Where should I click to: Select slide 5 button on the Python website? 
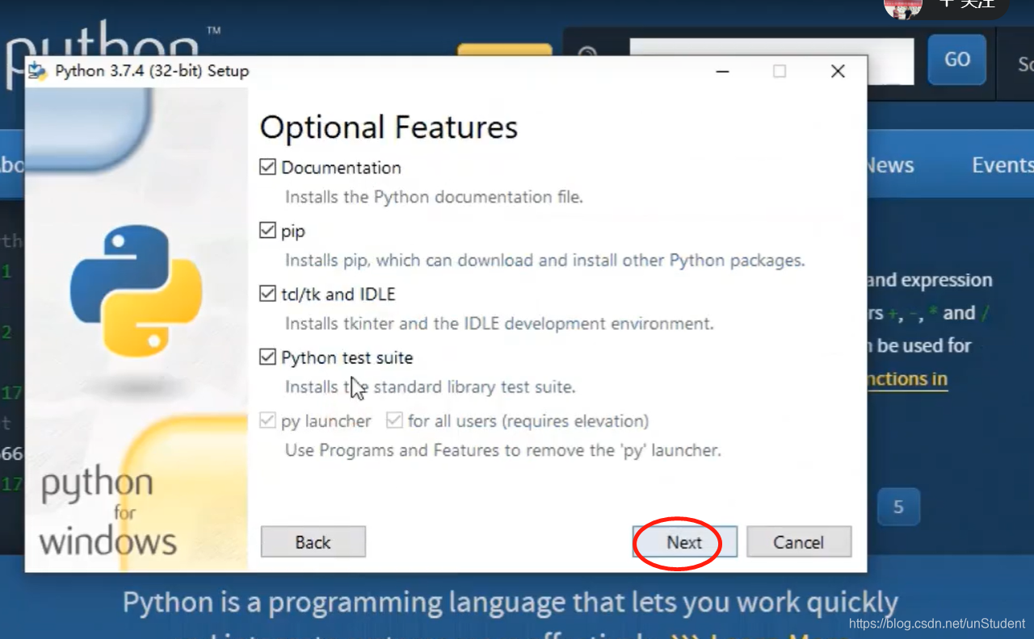(898, 507)
